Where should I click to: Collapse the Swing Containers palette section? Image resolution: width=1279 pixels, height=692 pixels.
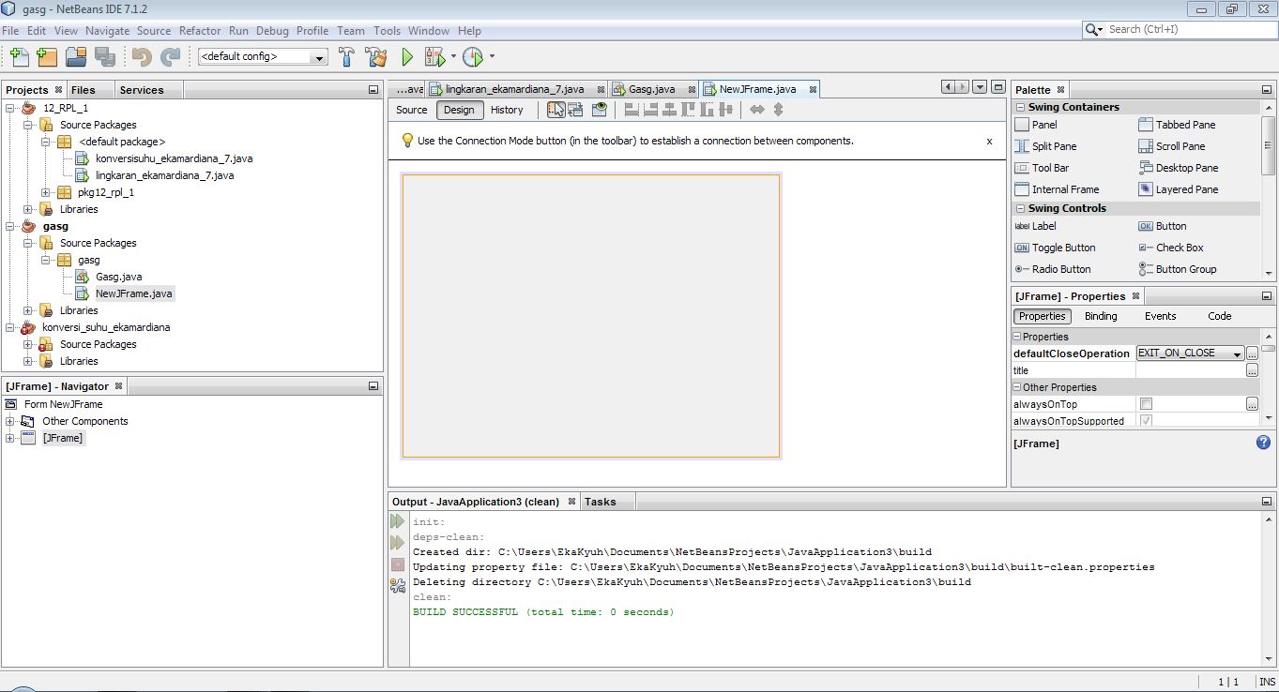[x=1021, y=107]
